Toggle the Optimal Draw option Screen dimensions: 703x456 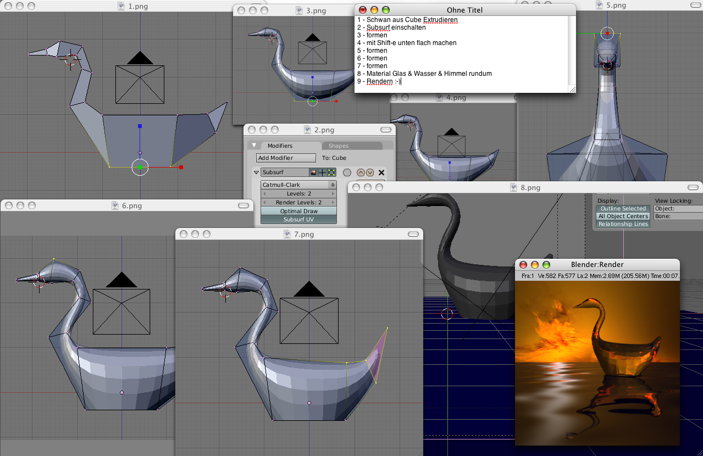click(298, 211)
